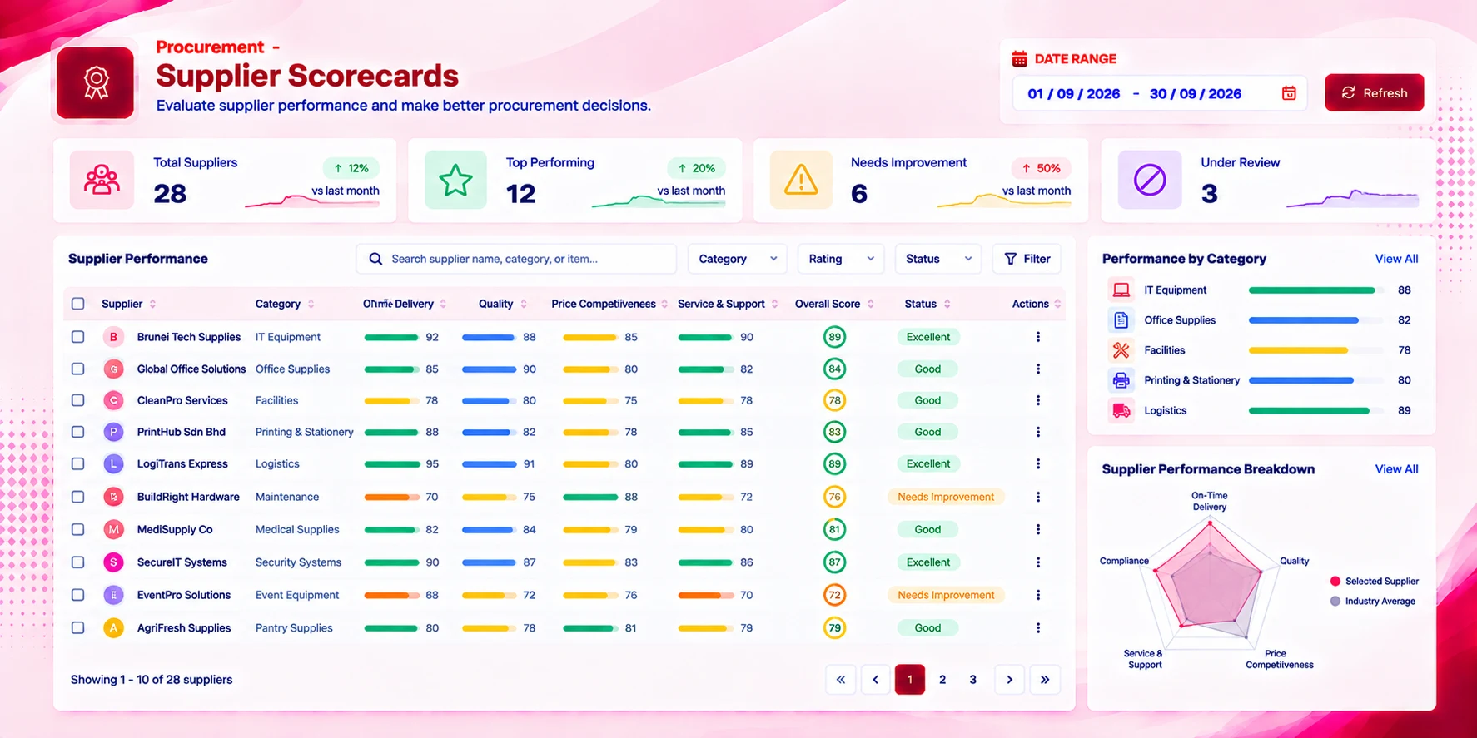This screenshot has width=1477, height=738.
Task: Click the Top Performing star icon
Action: tap(455, 180)
